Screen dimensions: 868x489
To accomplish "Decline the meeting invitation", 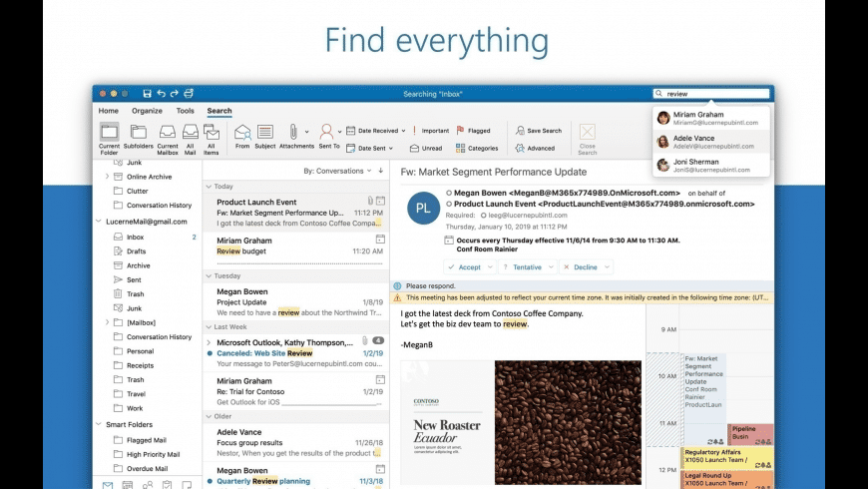I will tap(580, 266).
